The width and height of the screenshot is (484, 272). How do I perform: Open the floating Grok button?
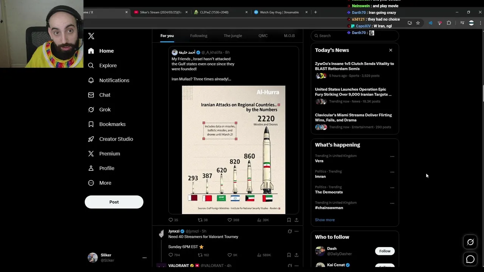coord(470,243)
